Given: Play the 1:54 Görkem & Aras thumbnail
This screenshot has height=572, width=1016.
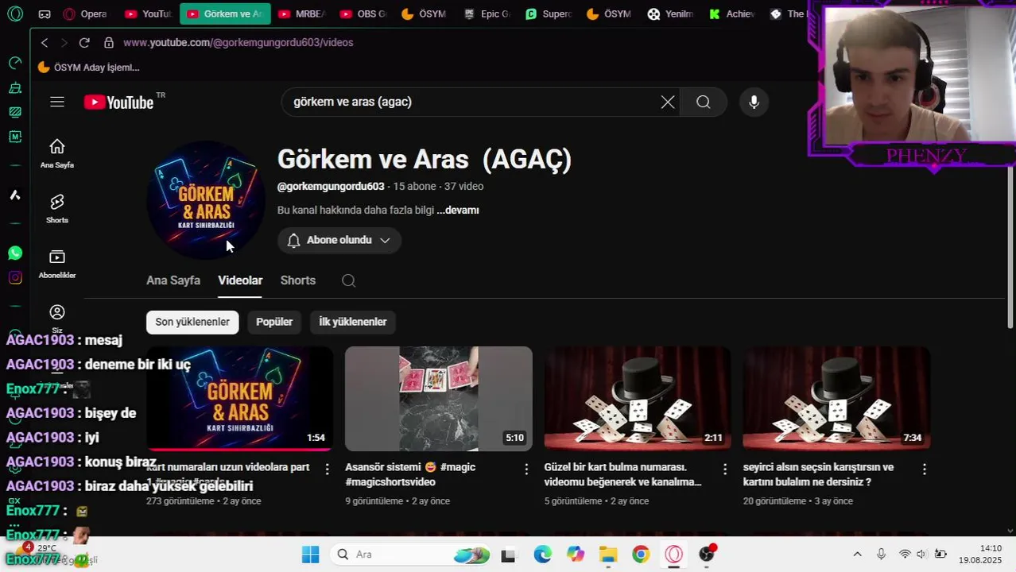Looking at the screenshot, I should pyautogui.click(x=240, y=399).
